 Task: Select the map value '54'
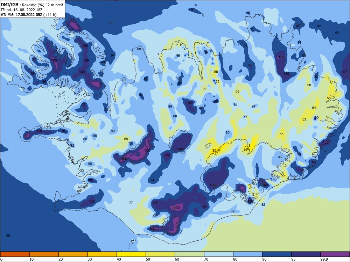click(314, 108)
